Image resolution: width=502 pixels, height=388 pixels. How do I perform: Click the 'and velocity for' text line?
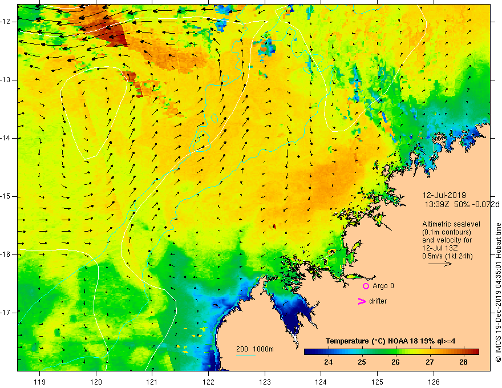(x=447, y=240)
